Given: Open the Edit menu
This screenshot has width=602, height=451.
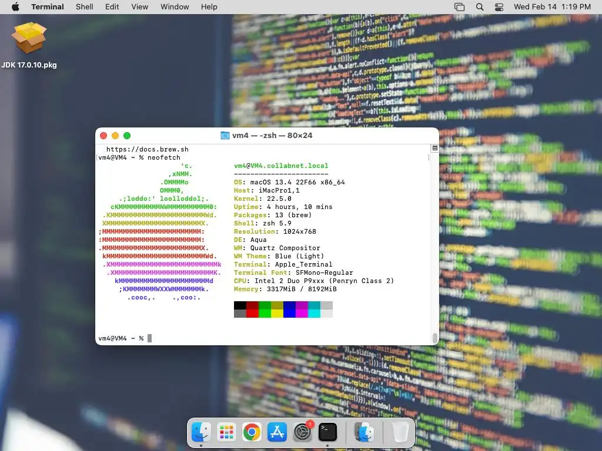Looking at the screenshot, I should (112, 7).
